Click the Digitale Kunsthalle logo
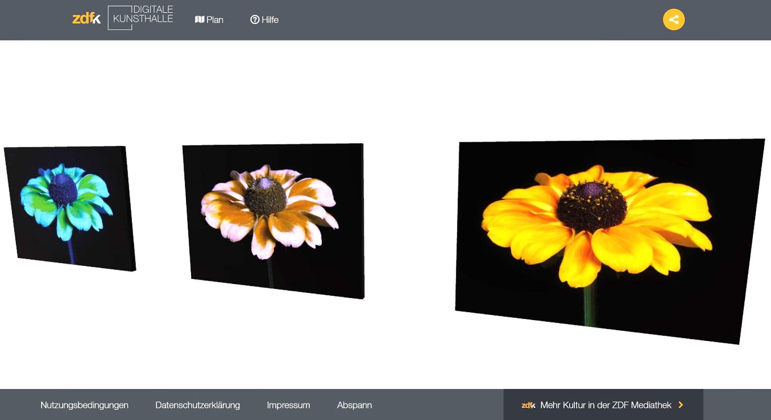The image size is (771, 420). click(141, 17)
